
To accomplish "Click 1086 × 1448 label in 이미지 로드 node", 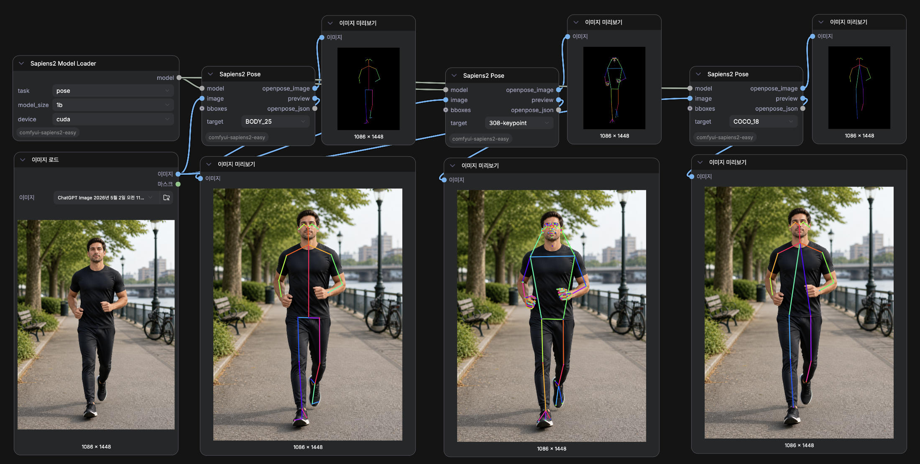I will pyautogui.click(x=96, y=447).
